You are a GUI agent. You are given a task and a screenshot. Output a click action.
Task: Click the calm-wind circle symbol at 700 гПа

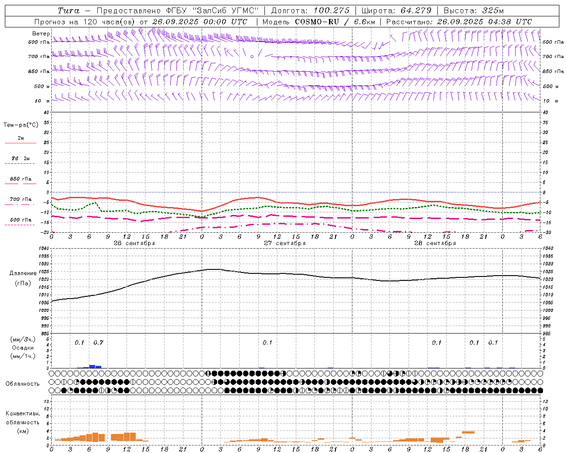[252, 57]
